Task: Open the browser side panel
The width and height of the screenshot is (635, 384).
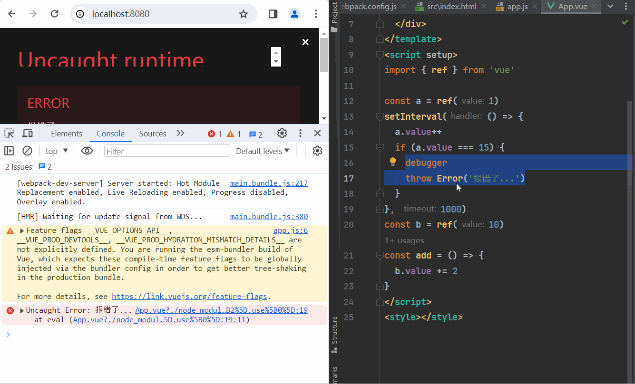Action: click(x=273, y=14)
